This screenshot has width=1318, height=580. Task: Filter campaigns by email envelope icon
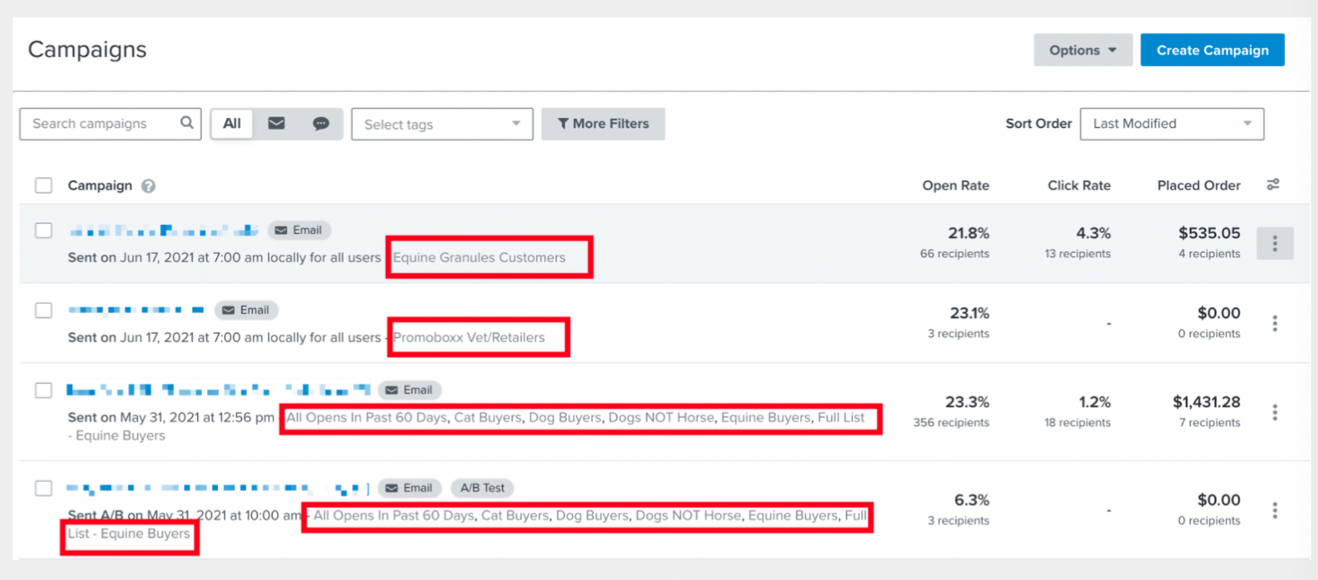[x=276, y=124]
